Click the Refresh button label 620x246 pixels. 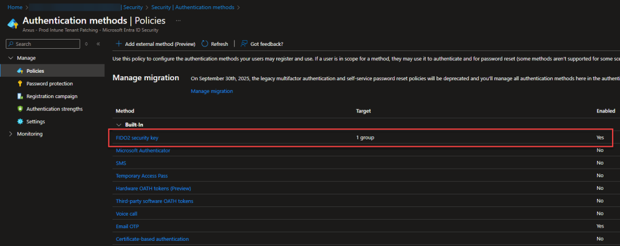(219, 44)
